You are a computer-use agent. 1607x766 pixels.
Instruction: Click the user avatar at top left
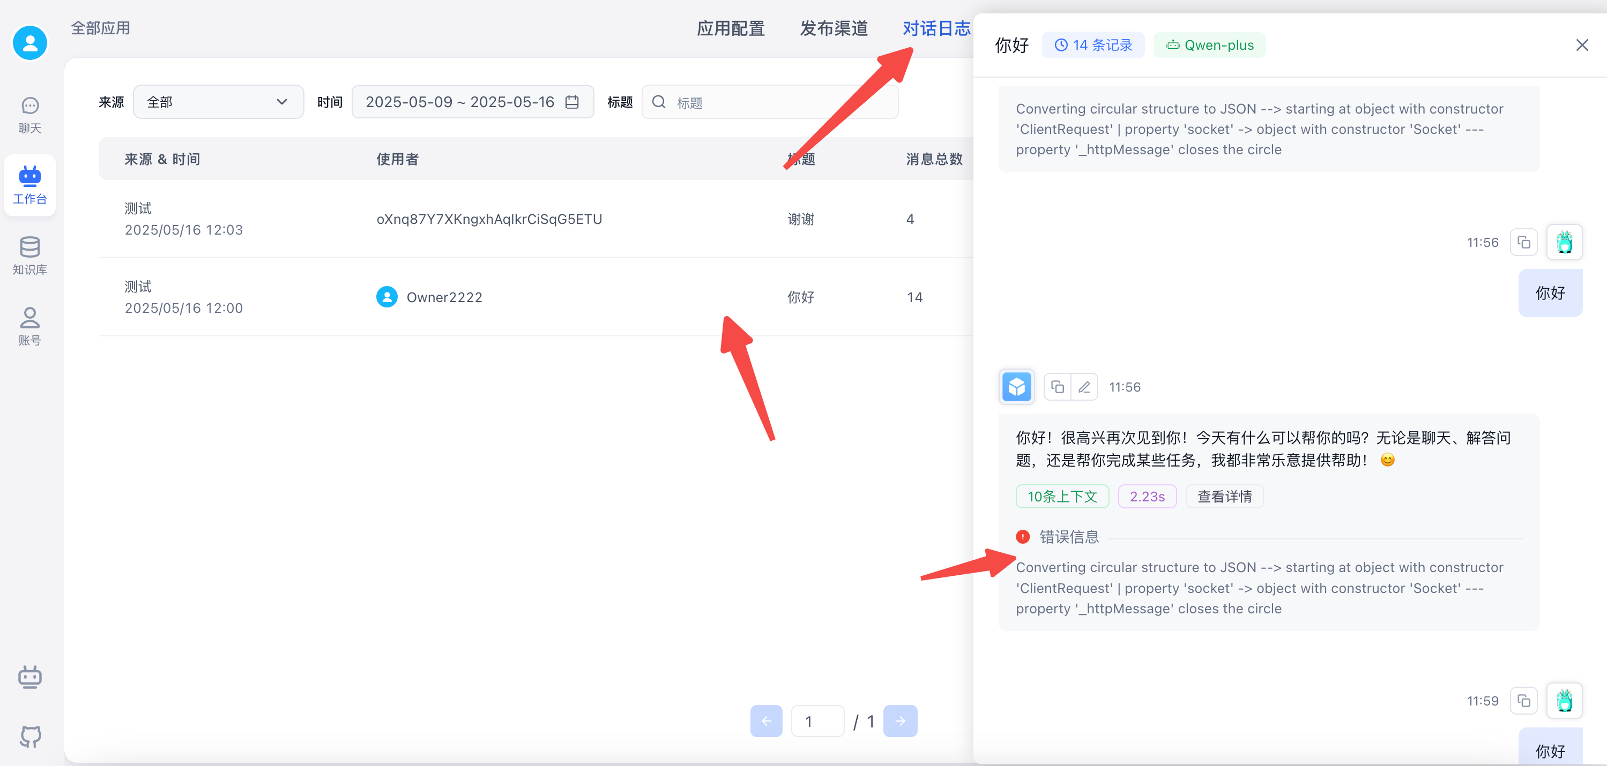coord(30,43)
